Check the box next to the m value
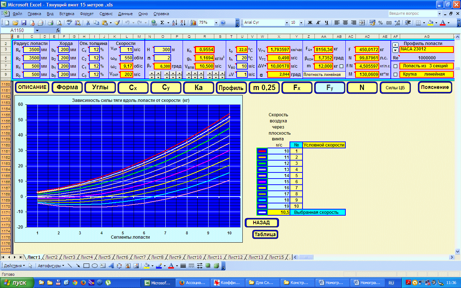The image size is (461, 288). [341, 66]
